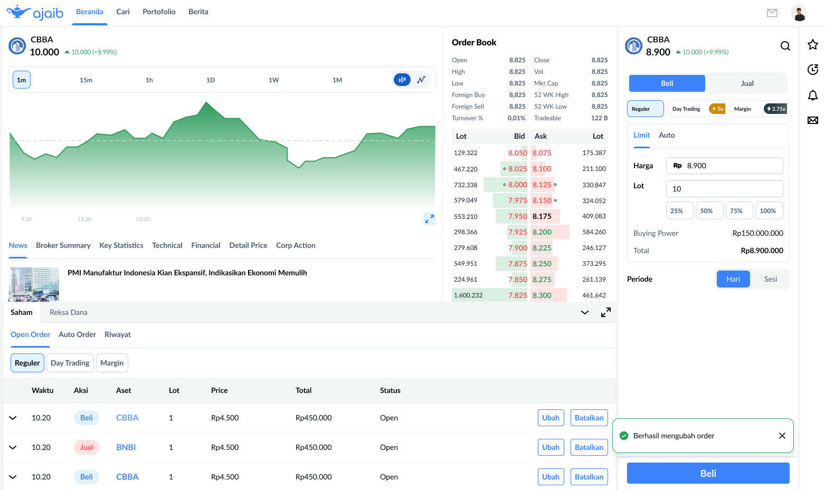Open the Auto Order tab
825x490 pixels.
(77, 334)
